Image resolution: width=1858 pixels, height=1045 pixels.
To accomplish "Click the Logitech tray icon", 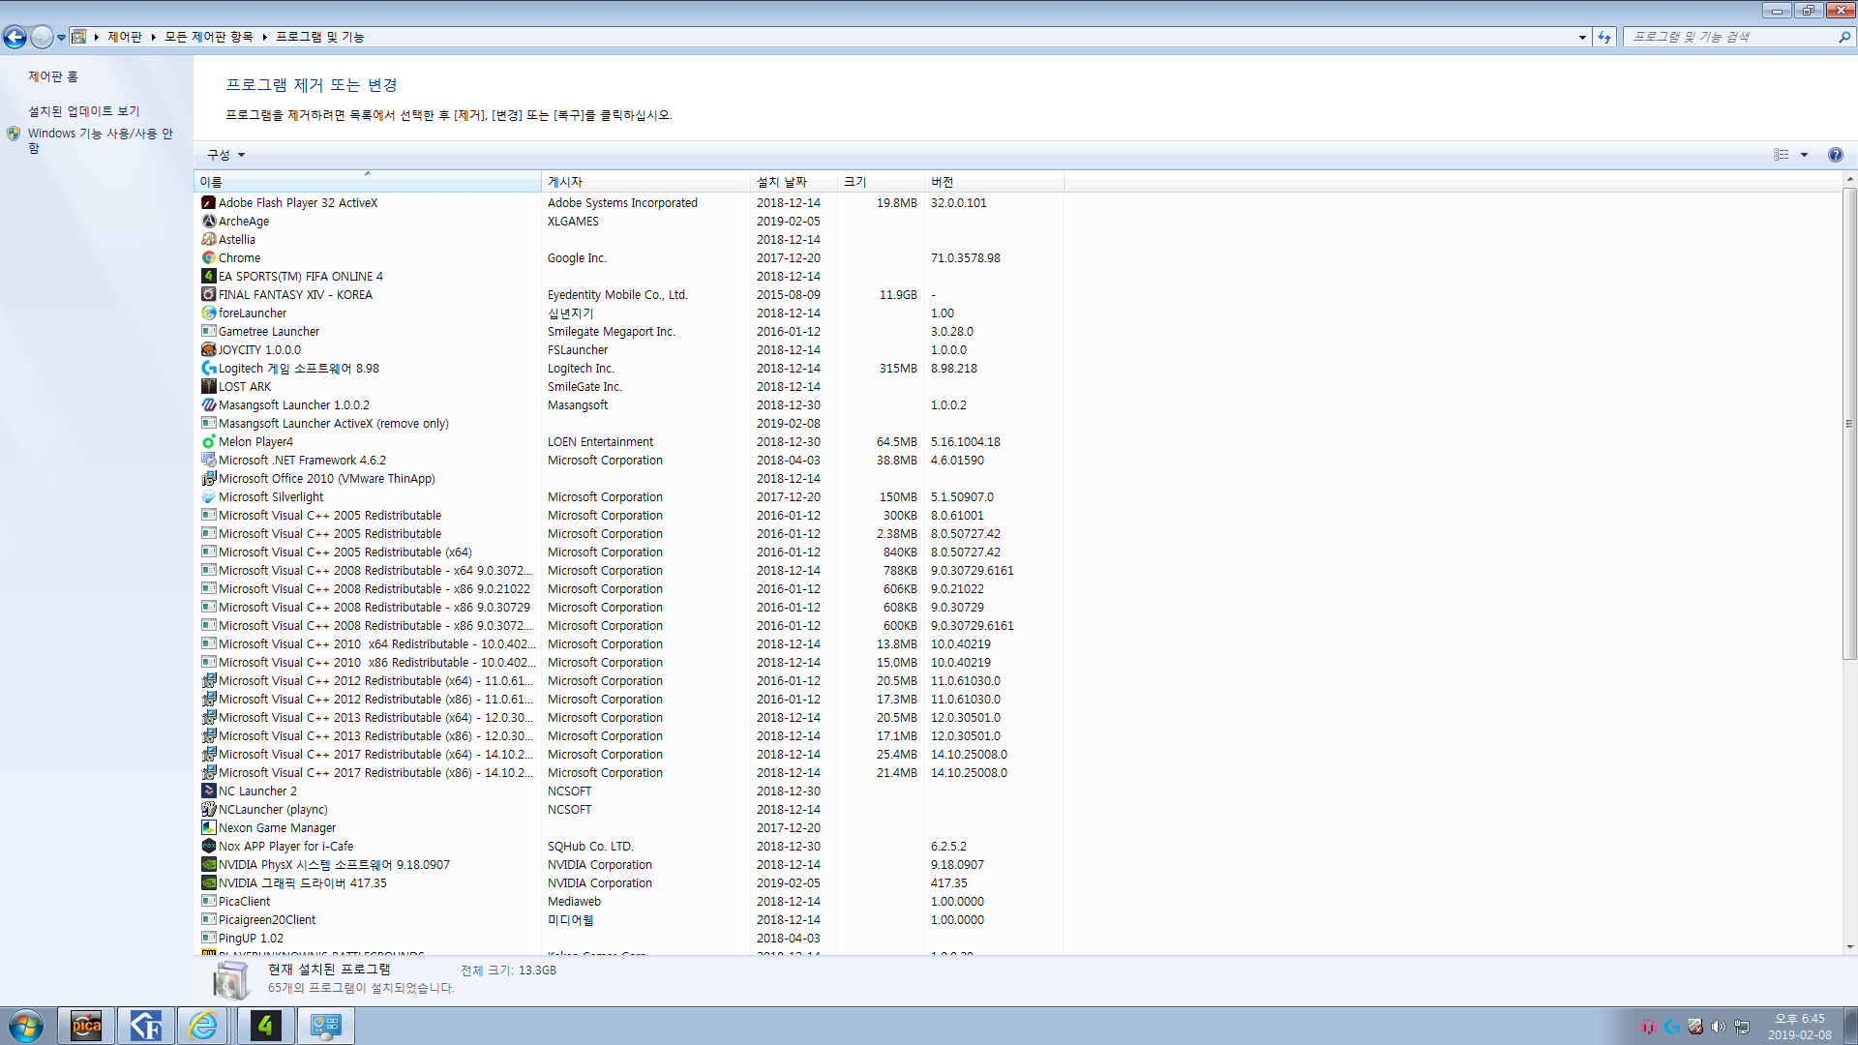I will coord(1671,1027).
